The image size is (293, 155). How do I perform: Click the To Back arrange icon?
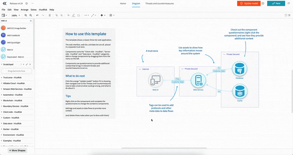62,15
